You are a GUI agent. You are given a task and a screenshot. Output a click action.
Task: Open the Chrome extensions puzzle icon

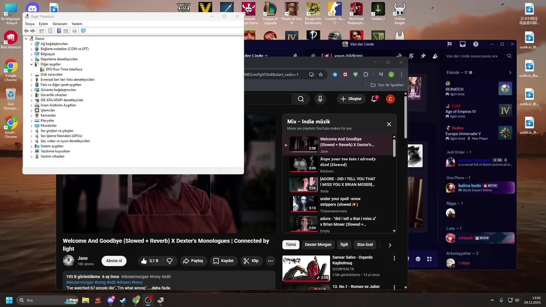tap(366, 74)
